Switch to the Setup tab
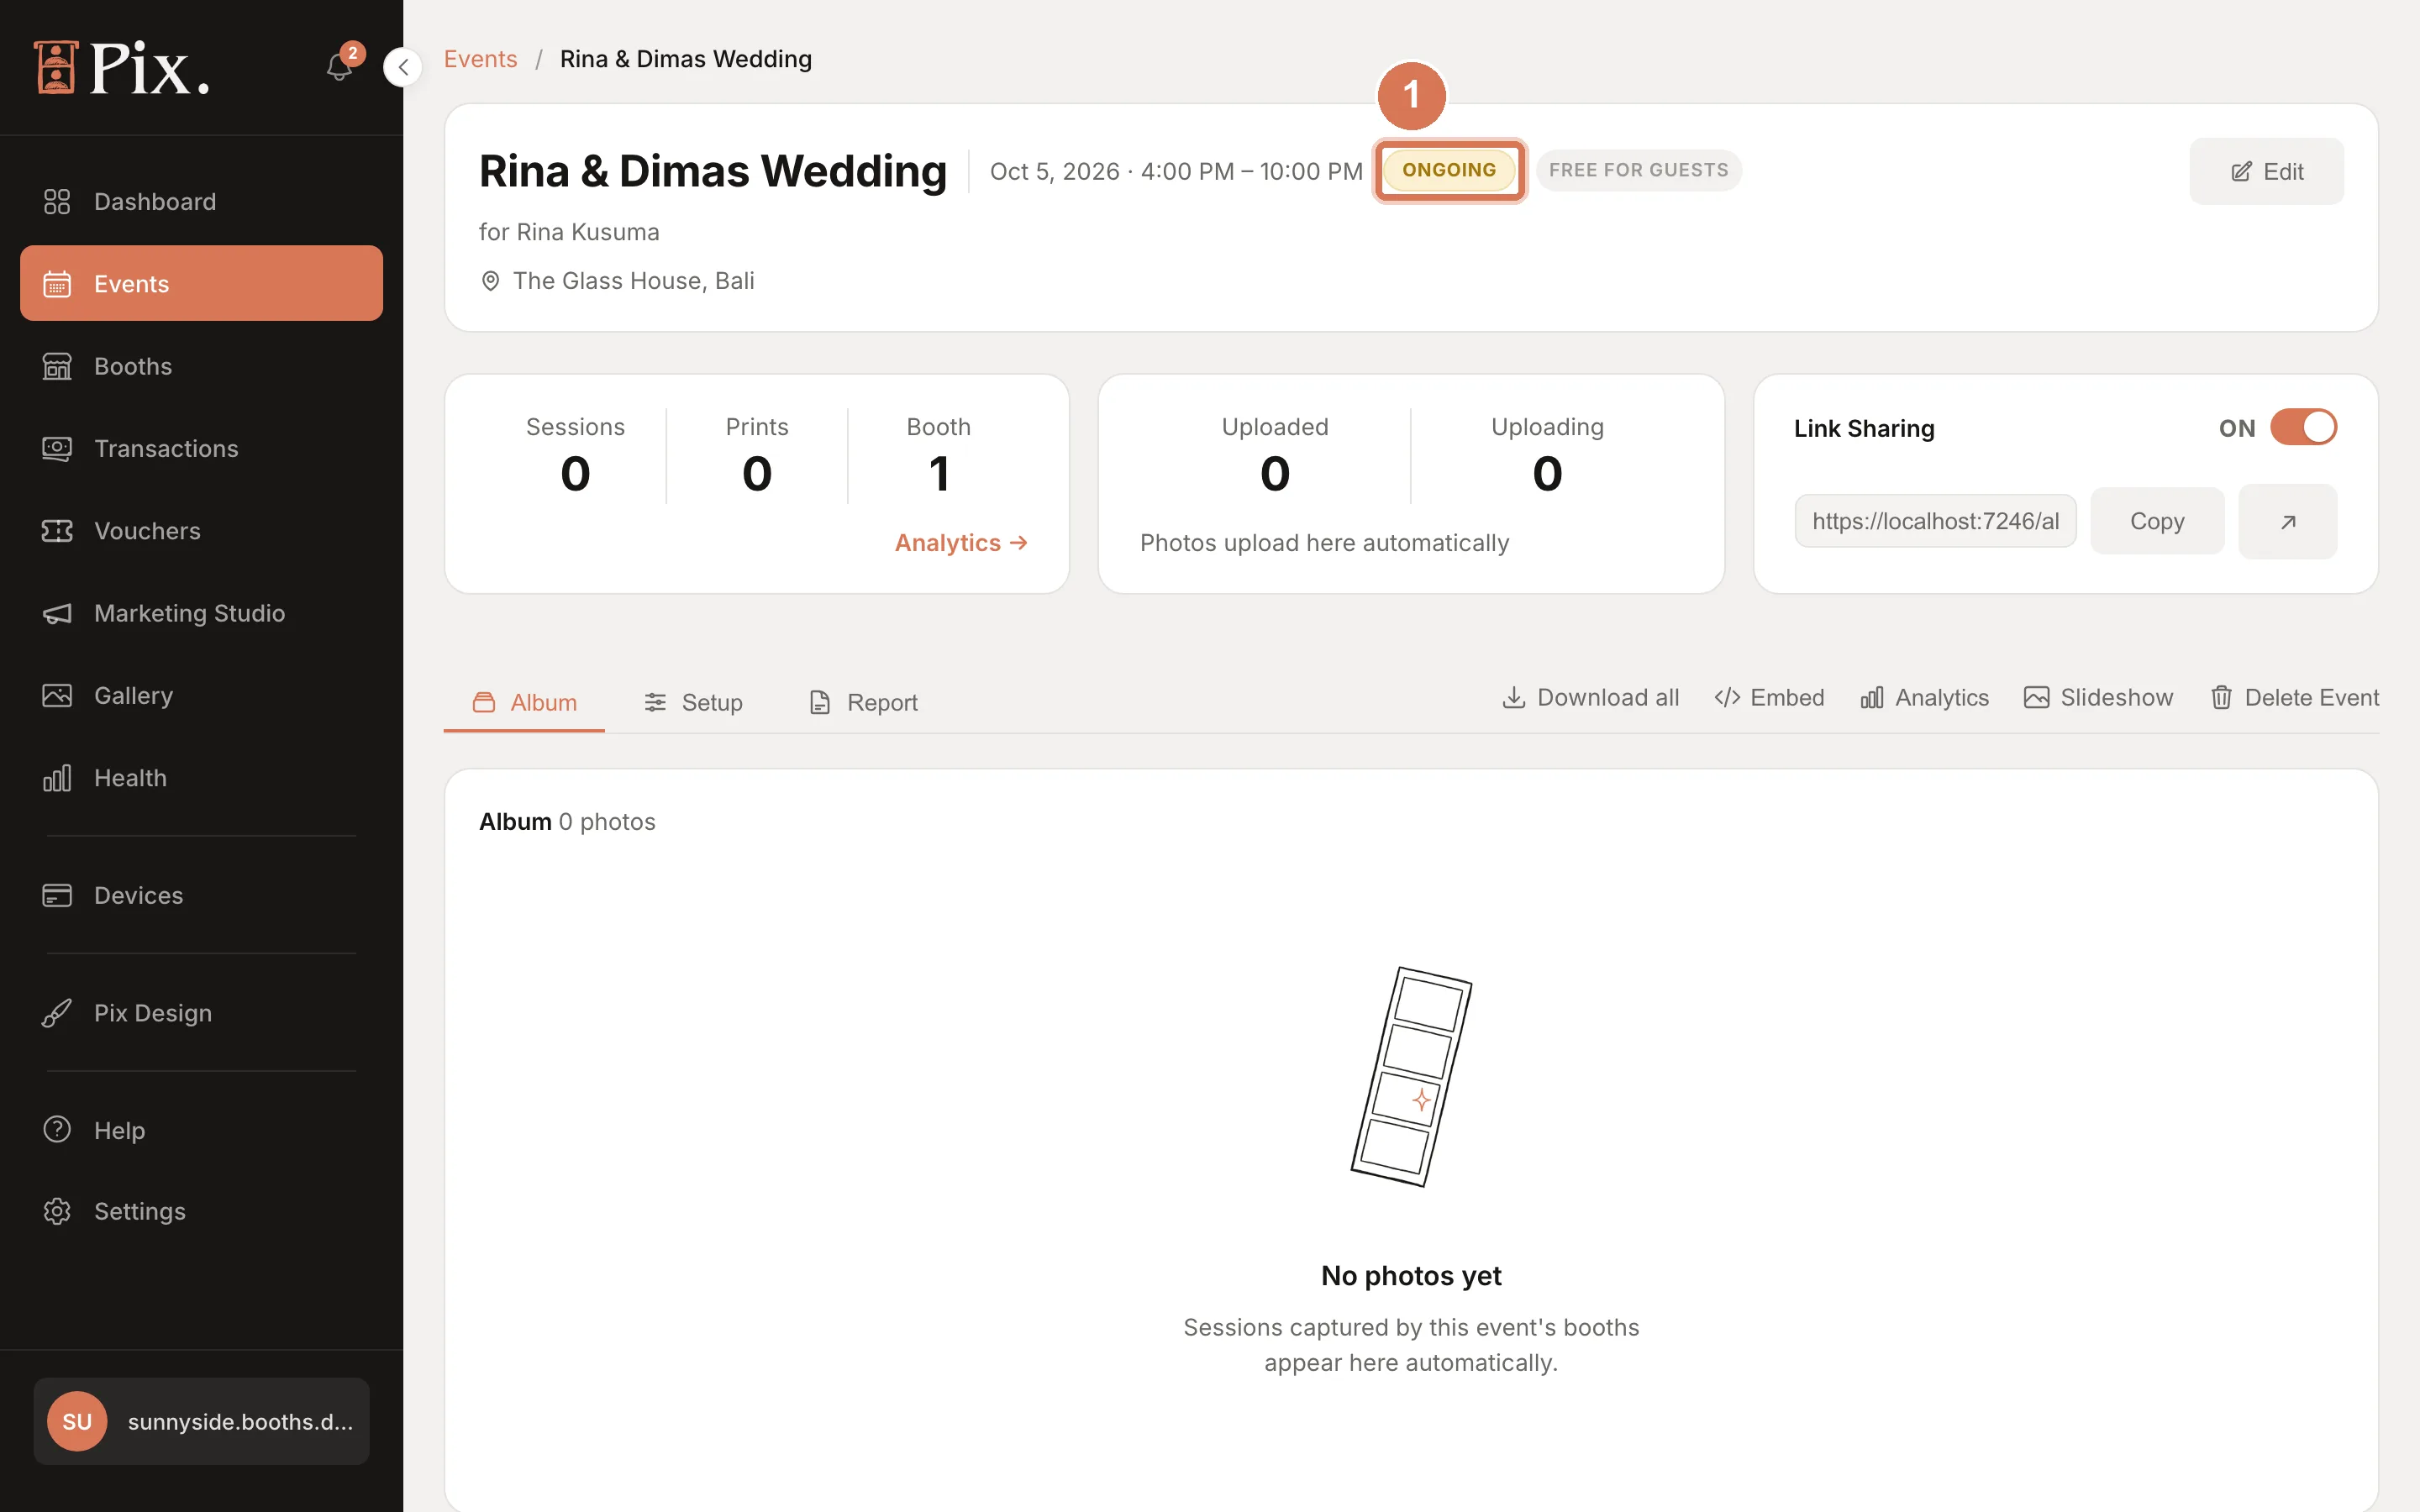This screenshot has width=2420, height=1512. point(693,702)
